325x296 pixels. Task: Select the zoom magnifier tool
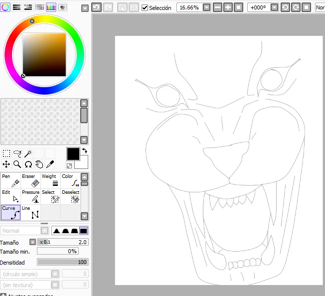[17, 164]
